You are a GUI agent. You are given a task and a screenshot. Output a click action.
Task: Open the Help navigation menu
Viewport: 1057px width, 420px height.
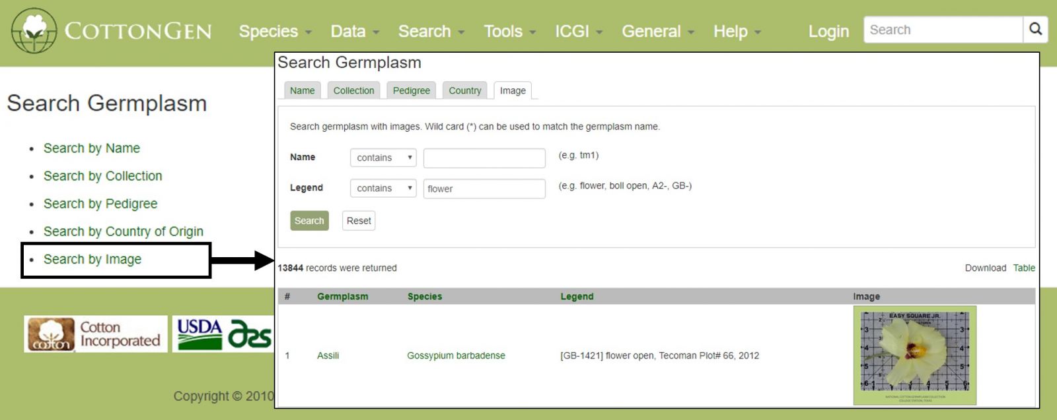(x=737, y=31)
